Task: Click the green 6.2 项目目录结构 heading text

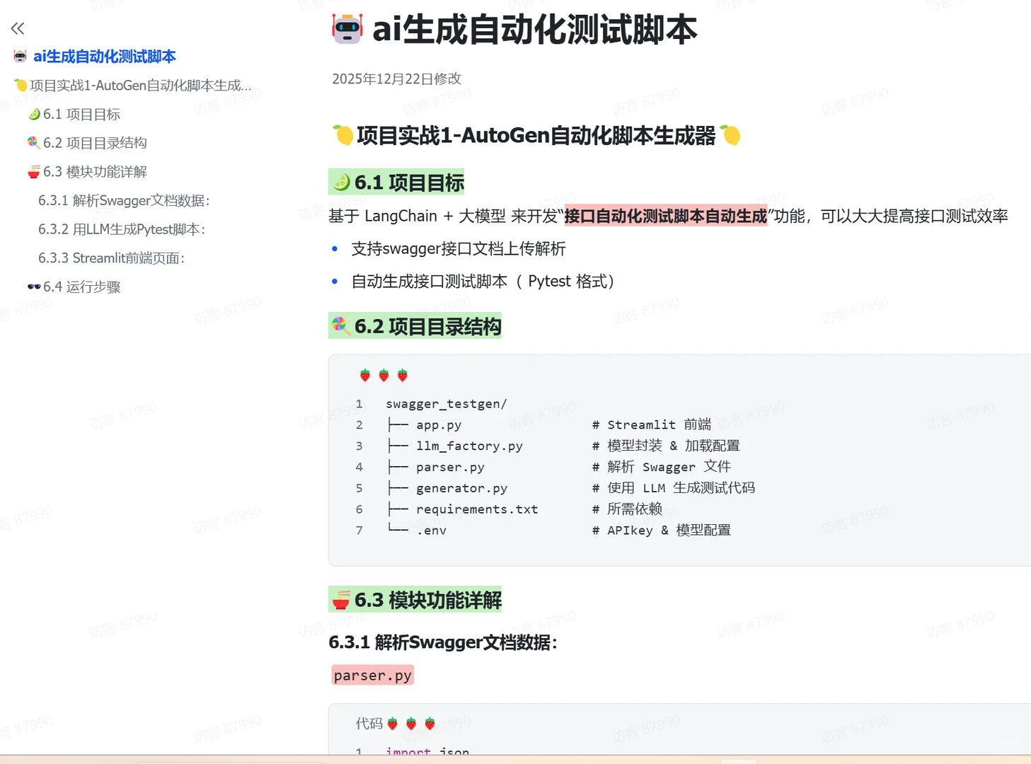Action: click(427, 326)
